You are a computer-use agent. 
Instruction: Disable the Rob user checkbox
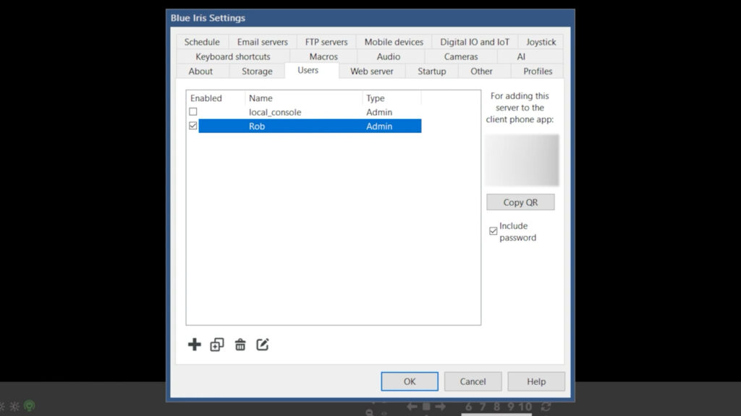pyautogui.click(x=192, y=125)
